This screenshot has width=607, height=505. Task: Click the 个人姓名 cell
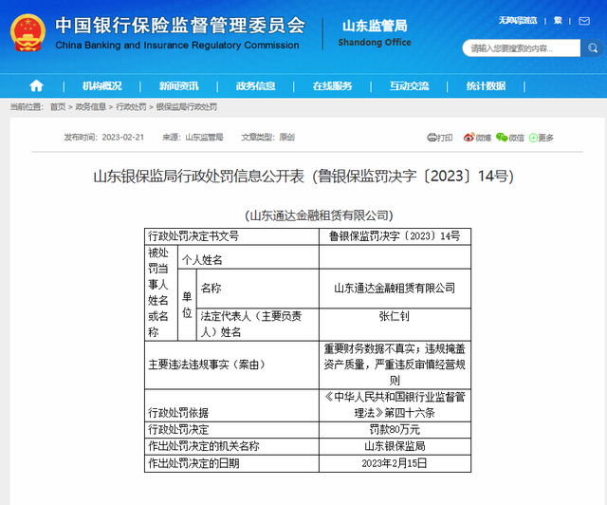(248, 257)
